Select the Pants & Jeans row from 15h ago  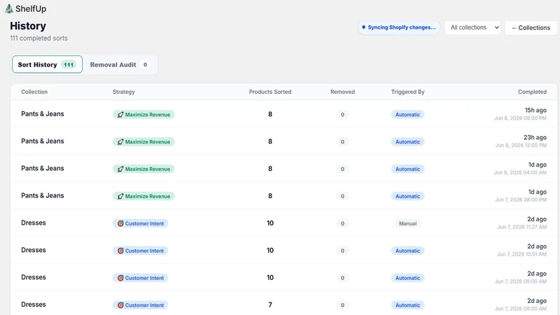pos(283,114)
